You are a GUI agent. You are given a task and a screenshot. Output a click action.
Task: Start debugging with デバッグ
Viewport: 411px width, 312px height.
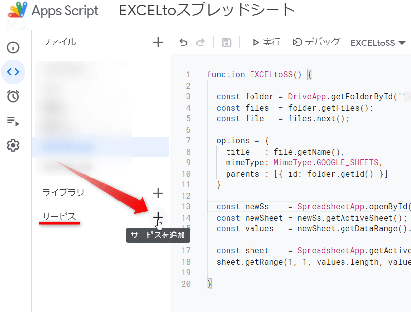316,42
